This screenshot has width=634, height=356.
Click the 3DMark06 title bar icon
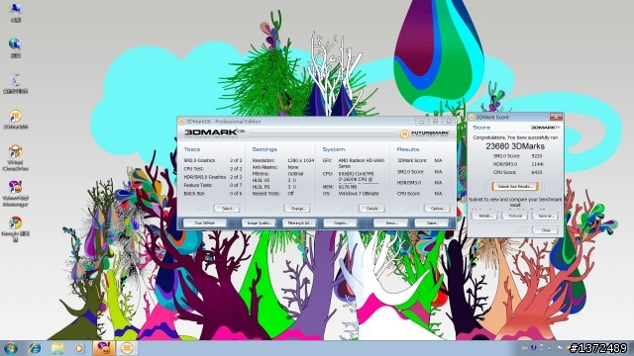181,122
